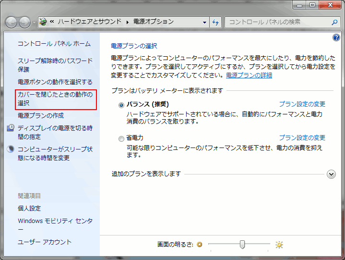Open カバーを閉じたときの動作の選択 link
The image size is (345, 260).
(55, 99)
